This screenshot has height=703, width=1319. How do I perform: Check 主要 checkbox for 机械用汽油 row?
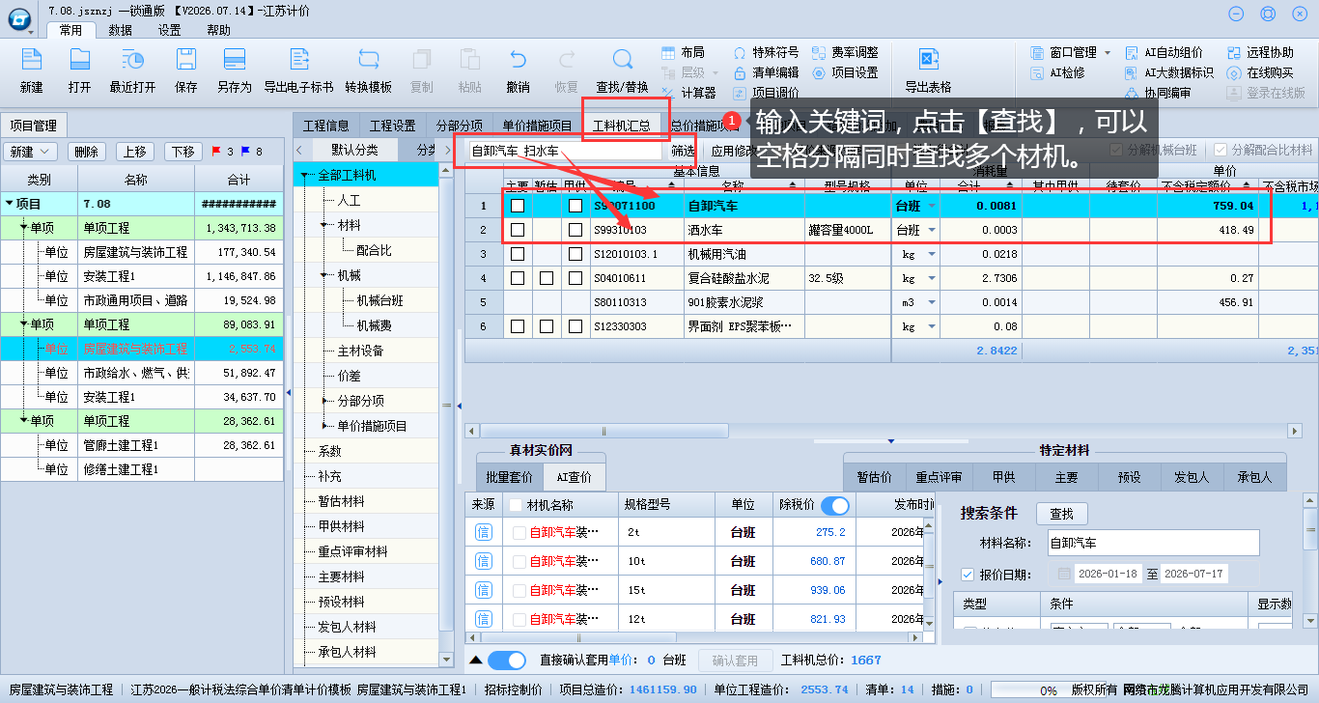click(518, 254)
